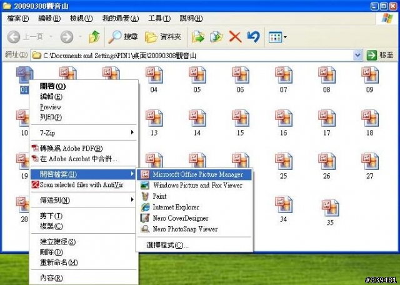400x285 pixels.
Task: Open the Search (搜尋) toolbar button
Action: [x=123, y=37]
